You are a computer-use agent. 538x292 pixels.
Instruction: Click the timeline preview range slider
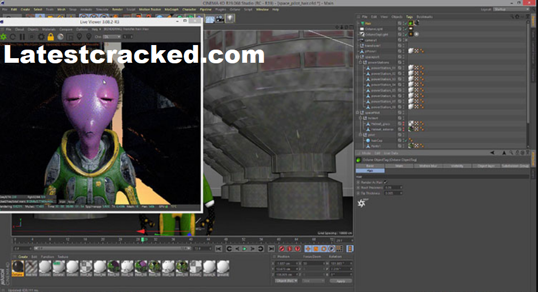(x=112, y=249)
